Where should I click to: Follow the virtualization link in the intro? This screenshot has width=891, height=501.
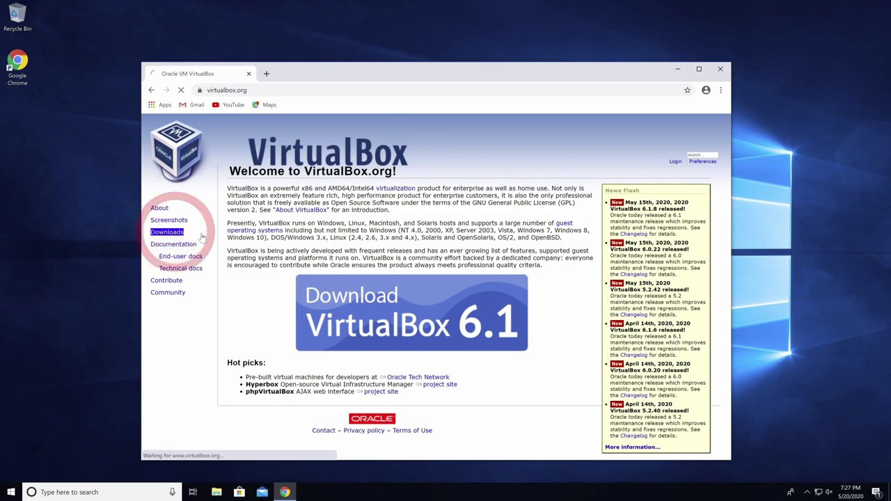(x=395, y=189)
